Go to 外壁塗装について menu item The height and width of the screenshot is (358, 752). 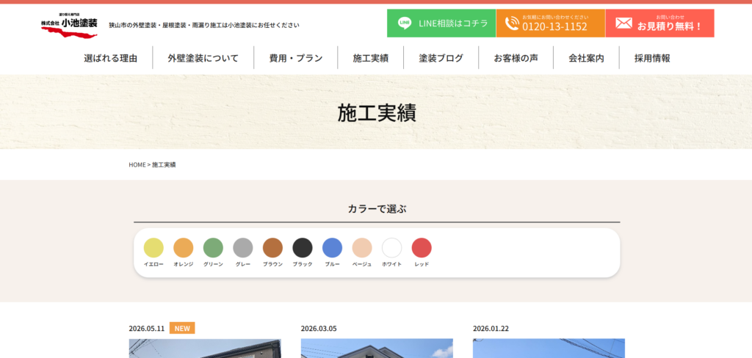(x=203, y=58)
